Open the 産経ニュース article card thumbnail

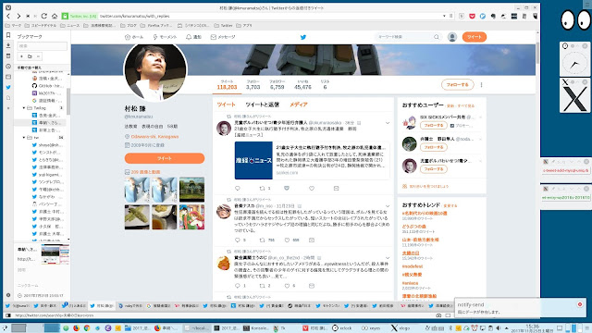point(253,160)
